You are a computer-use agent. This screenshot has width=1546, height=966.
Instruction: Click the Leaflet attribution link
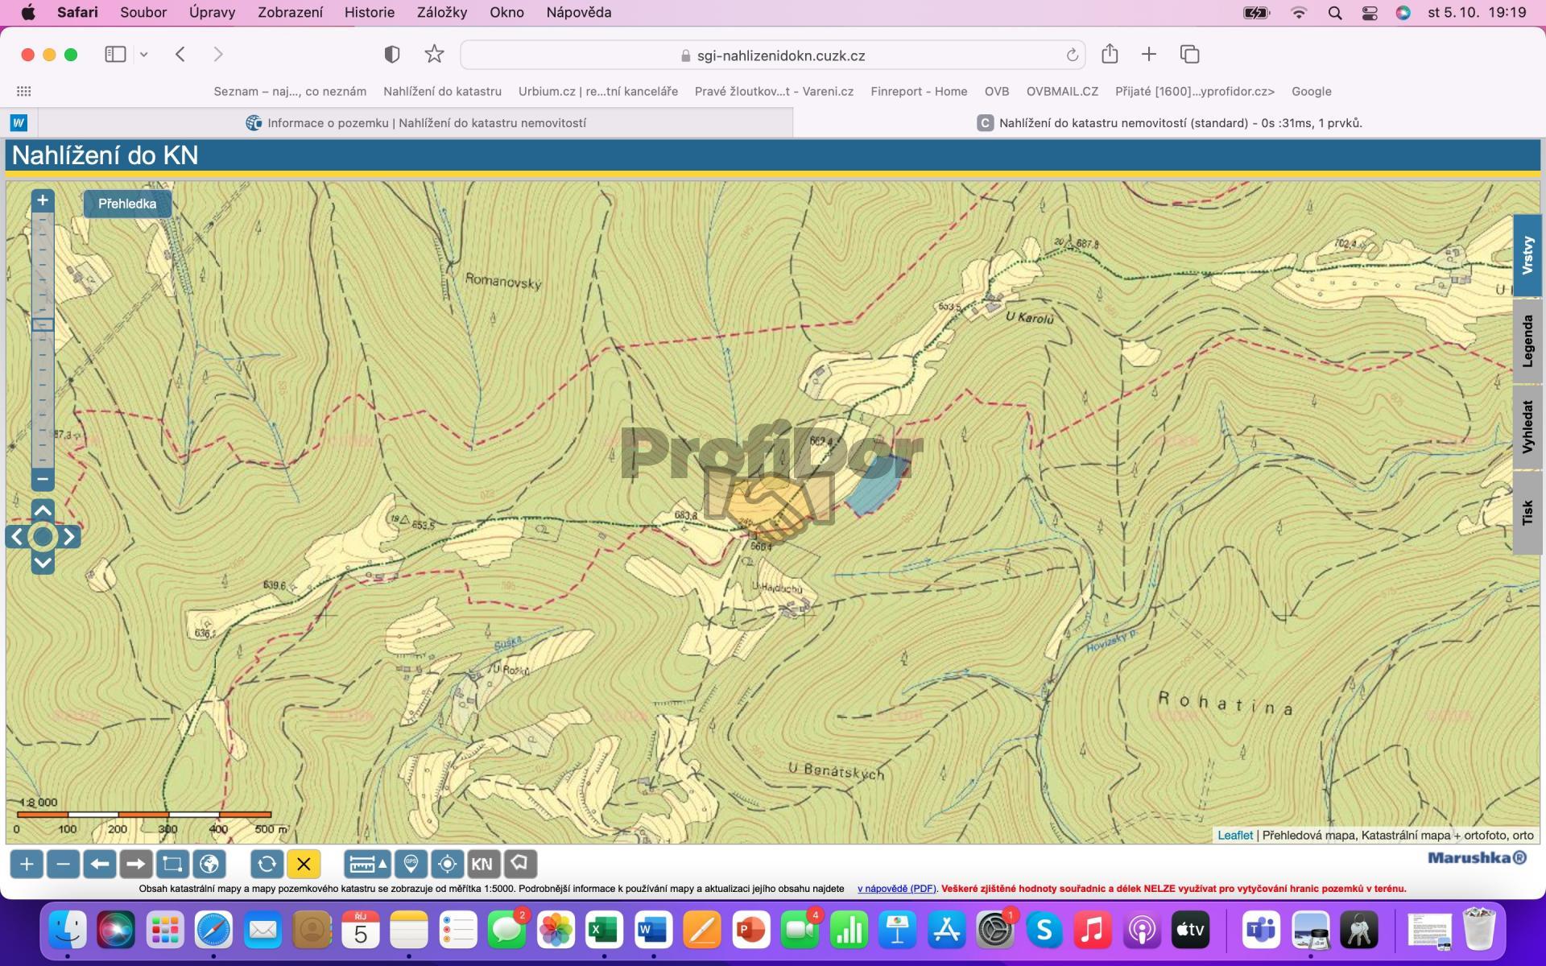[1234, 835]
